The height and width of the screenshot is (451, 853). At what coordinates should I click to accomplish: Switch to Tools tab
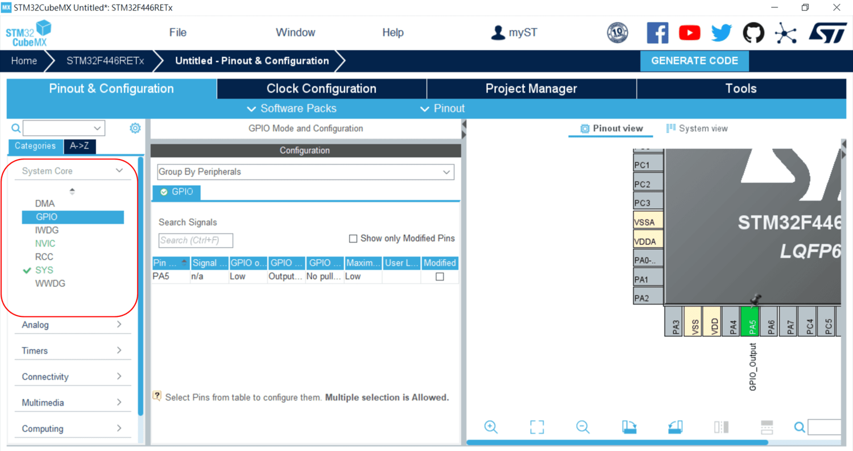tap(741, 89)
